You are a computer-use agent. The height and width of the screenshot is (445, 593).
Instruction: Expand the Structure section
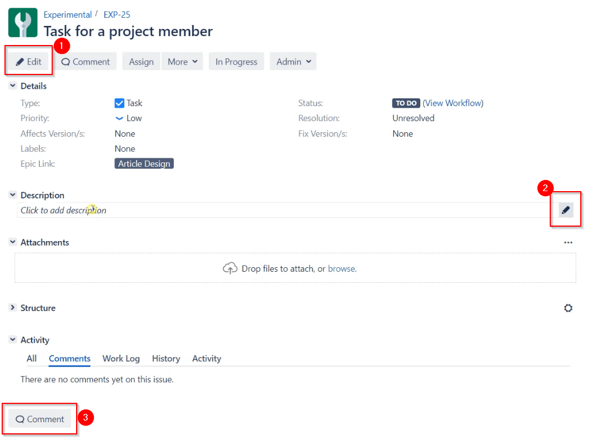(x=12, y=308)
